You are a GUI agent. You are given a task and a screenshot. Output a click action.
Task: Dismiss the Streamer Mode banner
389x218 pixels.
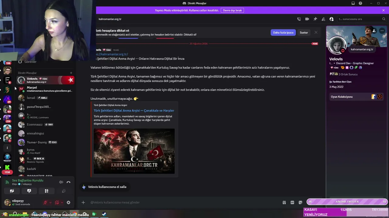[x=384, y=10]
